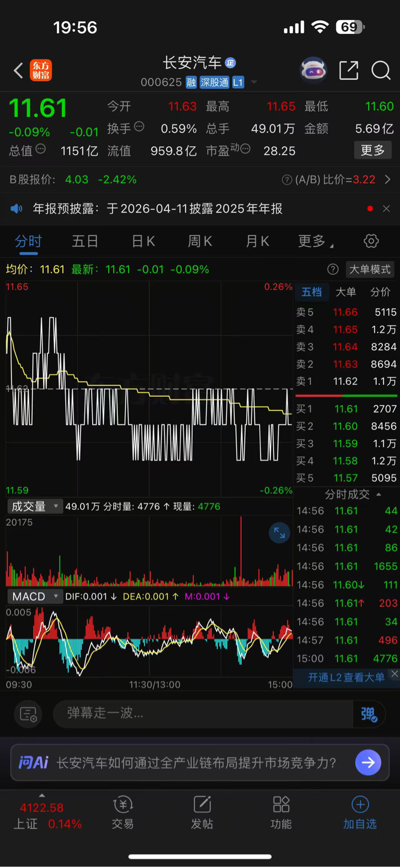Viewport: 400px width, 867px height.
Task: Tap the 深股通 badge
Action: click(x=215, y=82)
